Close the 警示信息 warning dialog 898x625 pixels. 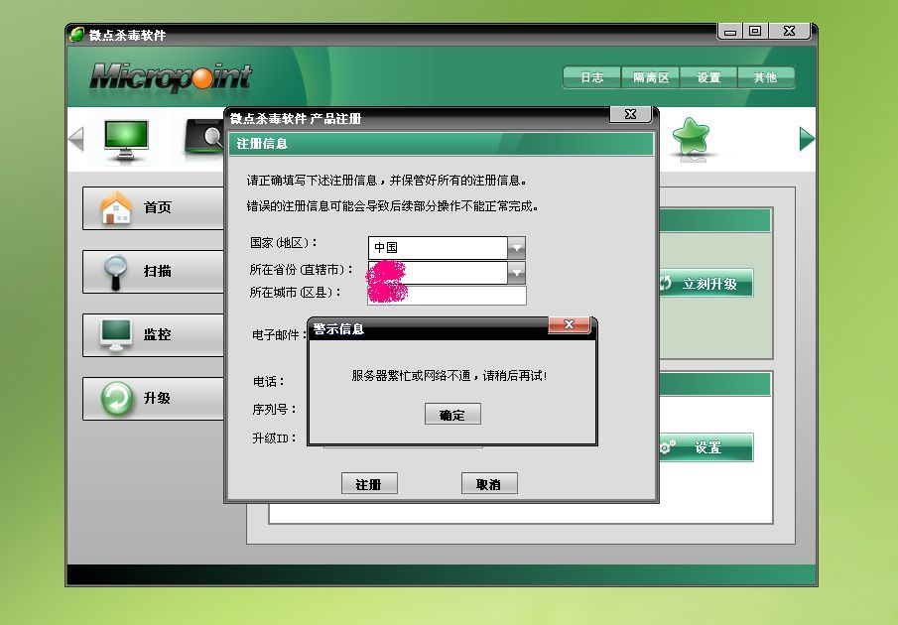[569, 324]
